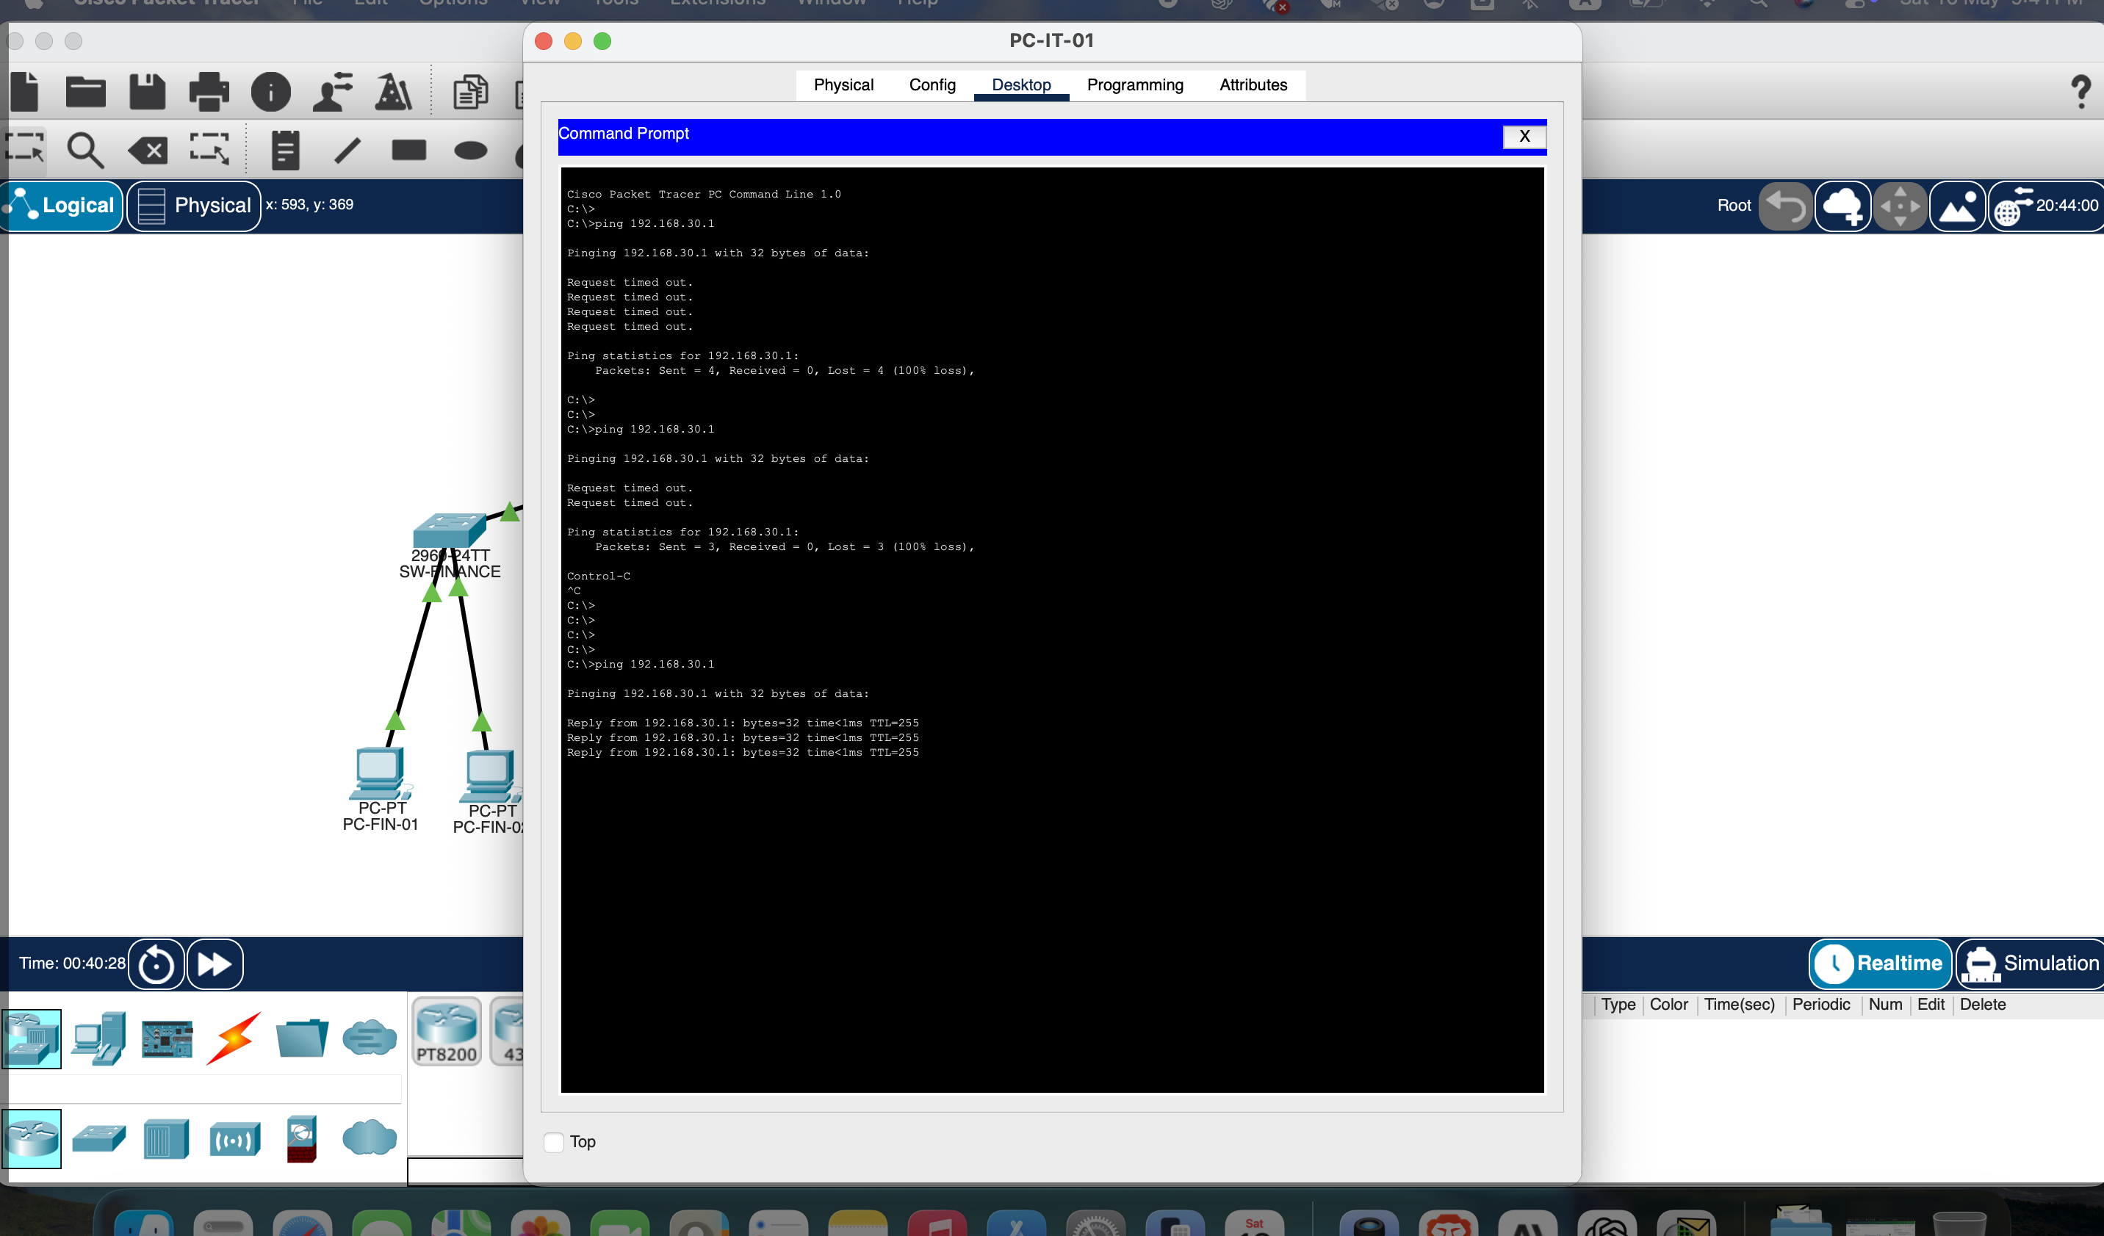Click the Delete column header

point(1982,1005)
